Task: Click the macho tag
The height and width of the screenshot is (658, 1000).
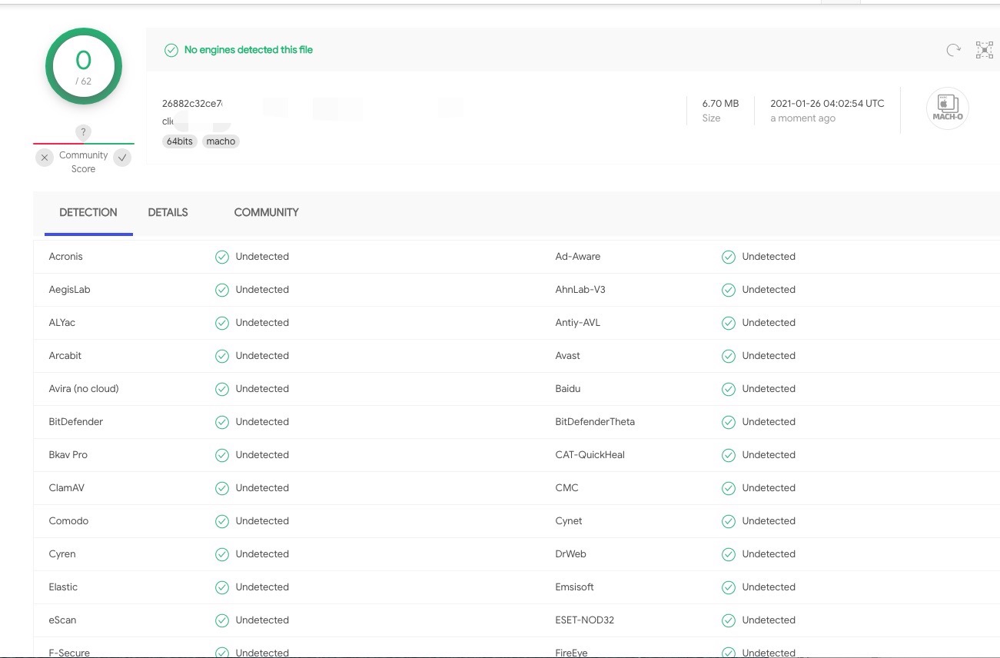Action: 221,141
